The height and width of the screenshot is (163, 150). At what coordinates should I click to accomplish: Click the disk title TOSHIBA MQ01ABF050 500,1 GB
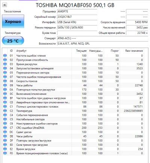click(x=75, y=5)
